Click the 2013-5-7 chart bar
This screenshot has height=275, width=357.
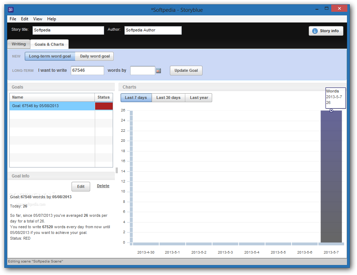331,176
